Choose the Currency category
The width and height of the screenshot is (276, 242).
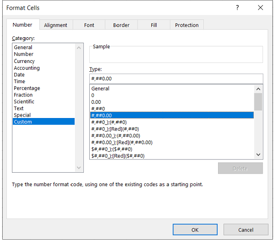coord(24,61)
